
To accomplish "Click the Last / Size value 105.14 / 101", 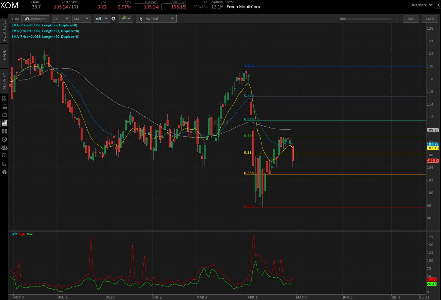I will point(66,7).
